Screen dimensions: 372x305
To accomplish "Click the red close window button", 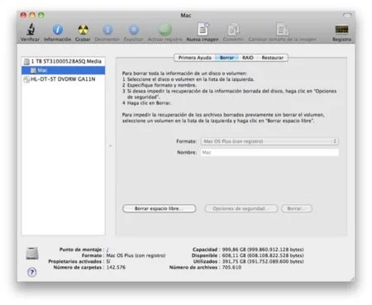I will click(23, 15).
